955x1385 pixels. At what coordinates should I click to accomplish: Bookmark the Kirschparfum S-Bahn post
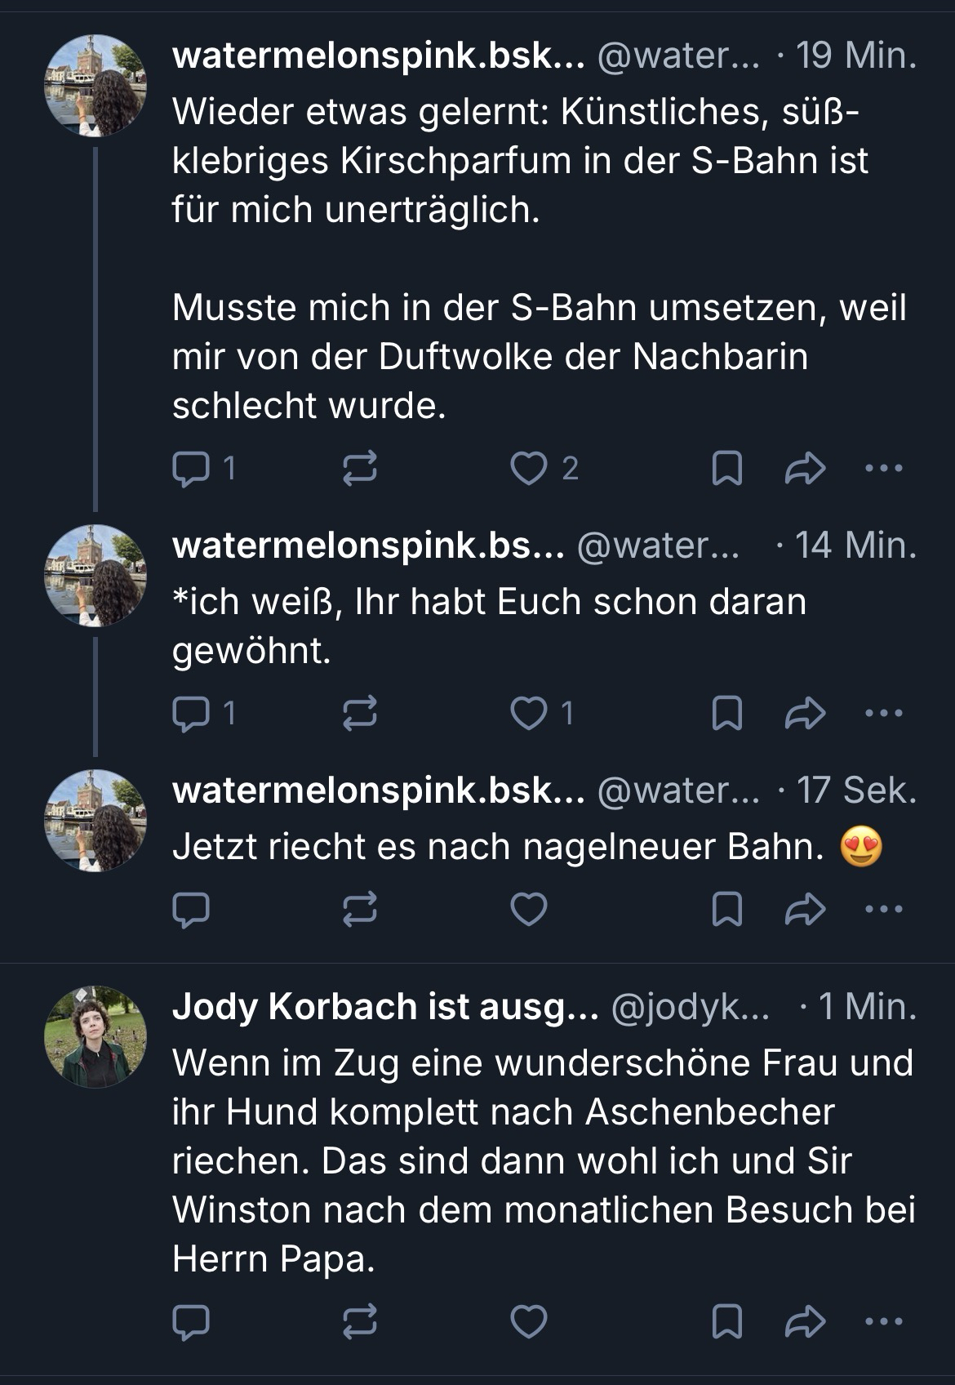(x=727, y=469)
